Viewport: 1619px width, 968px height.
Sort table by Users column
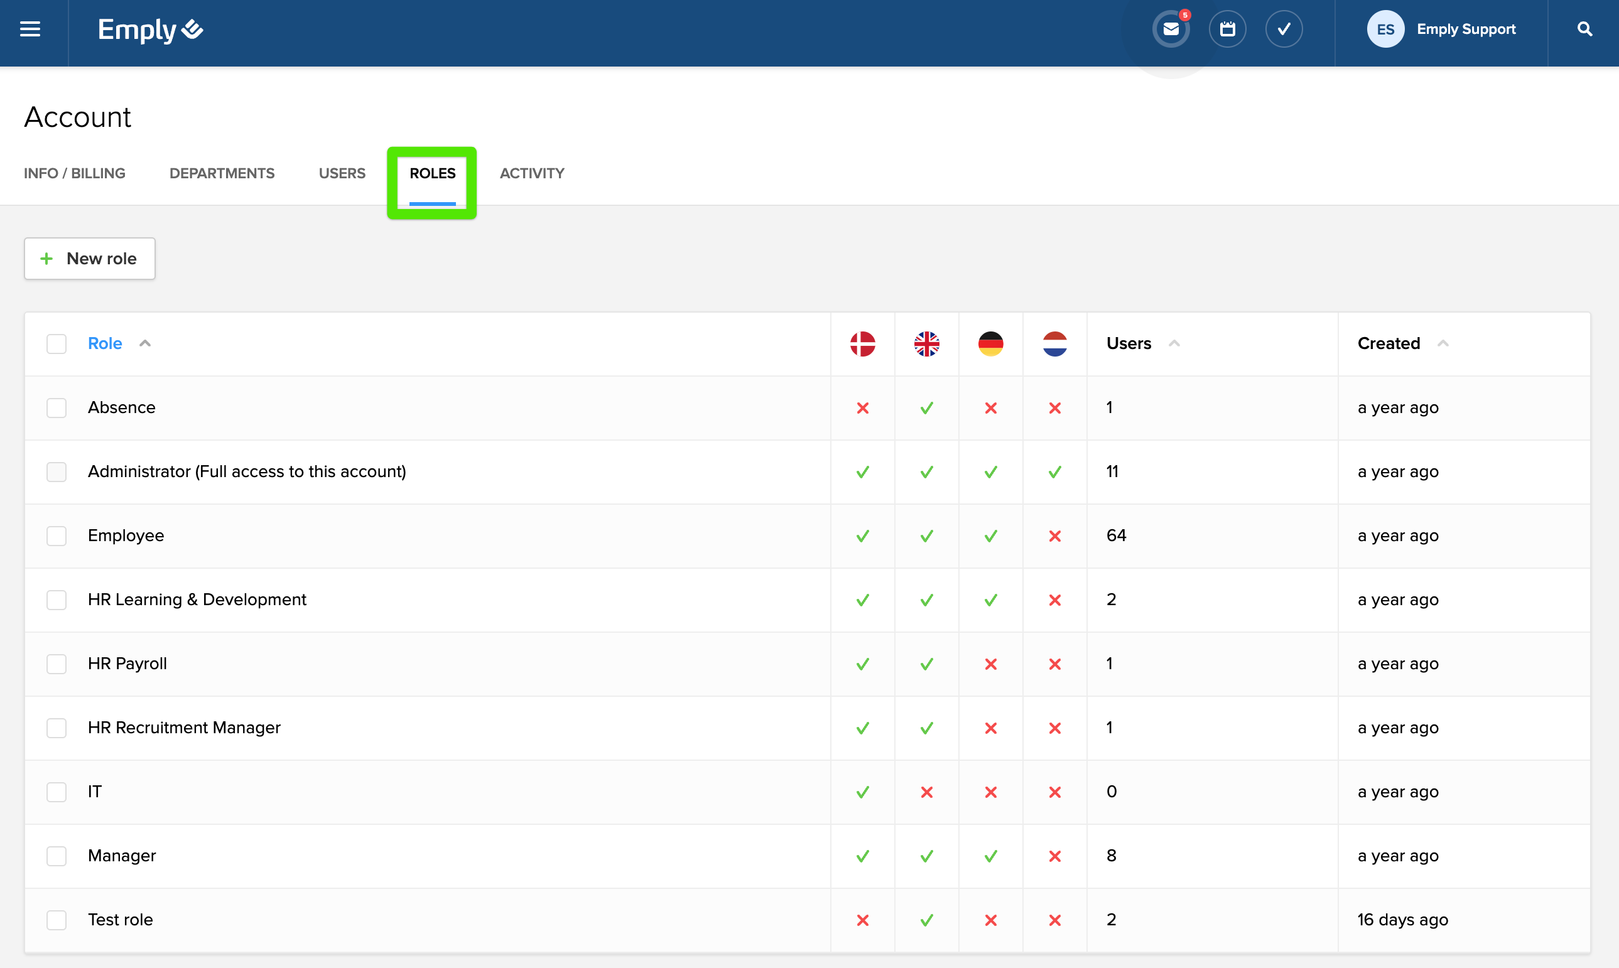click(1129, 344)
